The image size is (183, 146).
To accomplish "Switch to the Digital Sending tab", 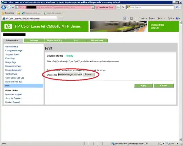I will pyautogui.click(x=55, y=41).
